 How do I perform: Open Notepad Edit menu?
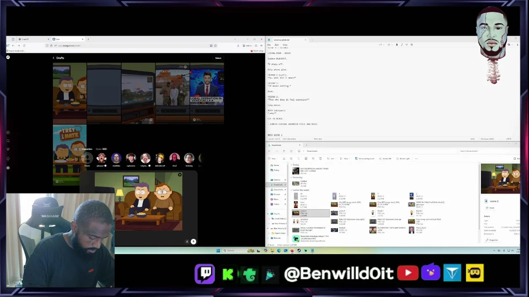click(276, 45)
